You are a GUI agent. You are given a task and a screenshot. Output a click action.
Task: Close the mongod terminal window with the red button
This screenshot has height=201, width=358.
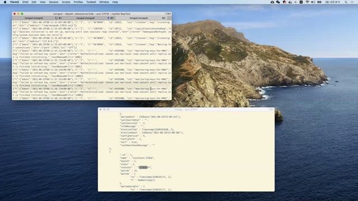[15, 13]
